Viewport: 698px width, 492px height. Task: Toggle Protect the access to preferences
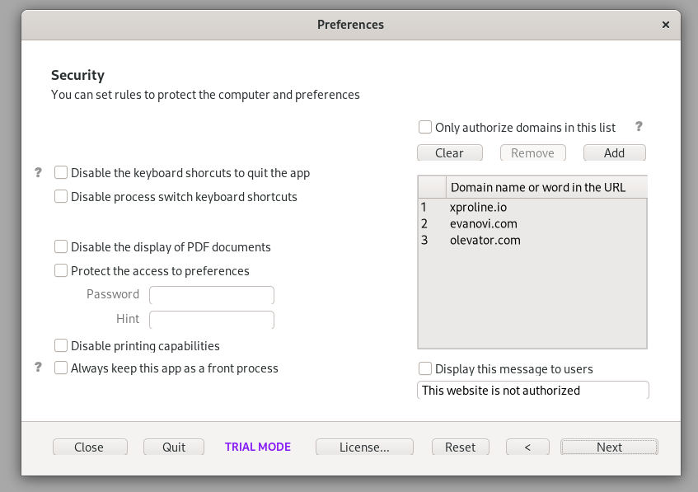pos(61,270)
